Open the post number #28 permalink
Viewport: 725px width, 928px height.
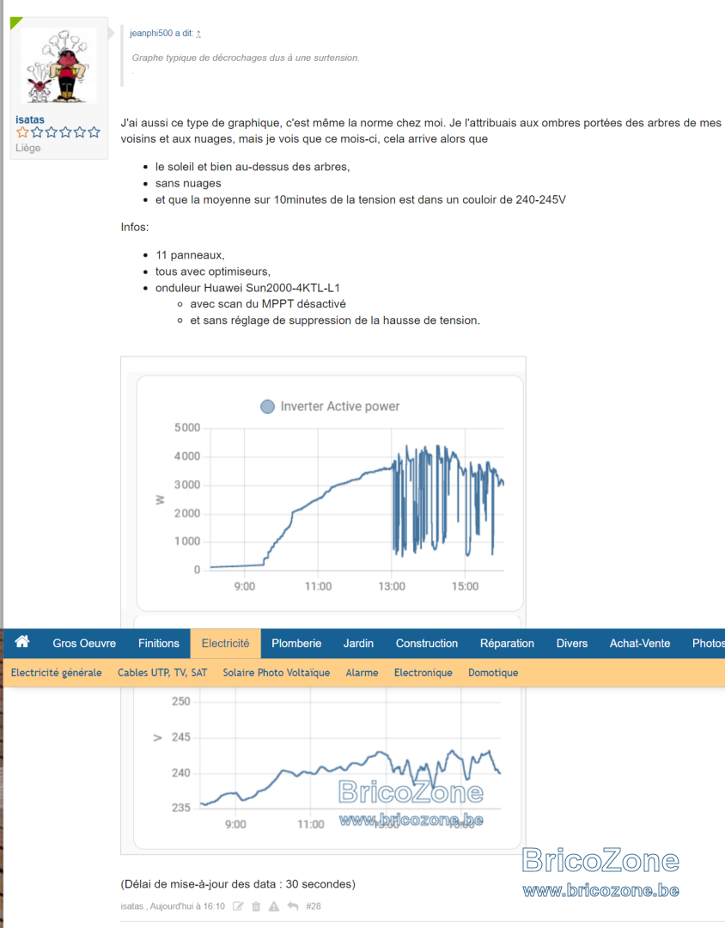313,907
